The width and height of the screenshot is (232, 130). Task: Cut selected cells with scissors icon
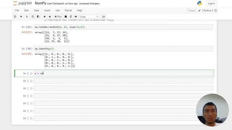27,17
